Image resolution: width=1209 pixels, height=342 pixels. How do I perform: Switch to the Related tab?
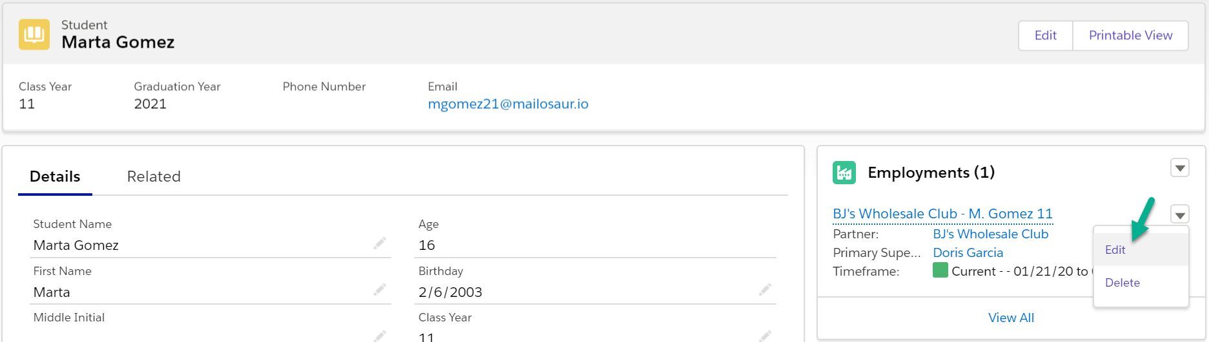tap(154, 176)
